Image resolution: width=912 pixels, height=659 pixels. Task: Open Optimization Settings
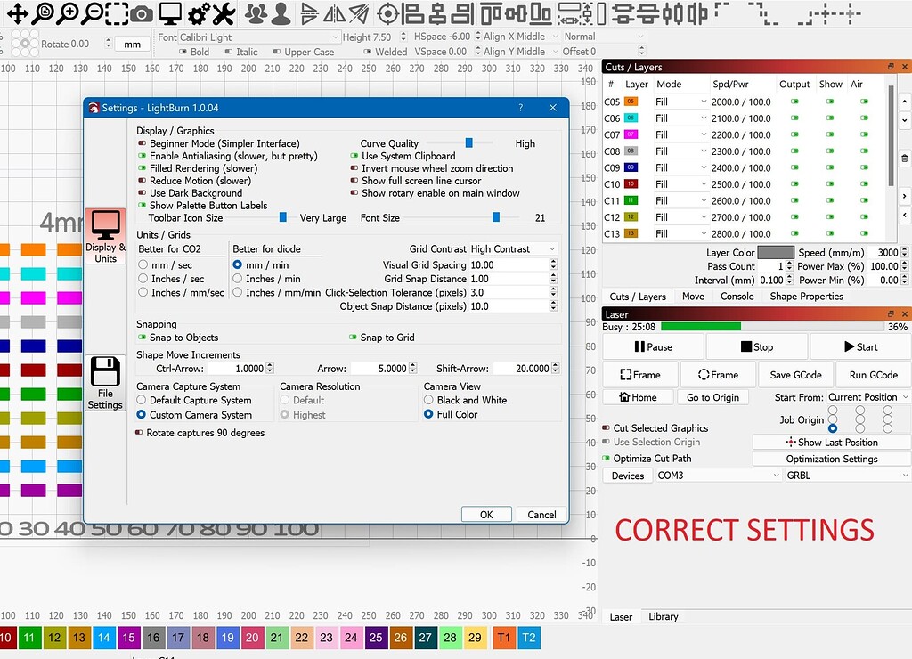pyautogui.click(x=832, y=459)
